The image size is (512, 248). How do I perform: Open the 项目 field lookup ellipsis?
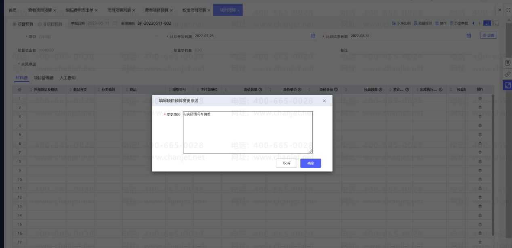tap(157, 36)
